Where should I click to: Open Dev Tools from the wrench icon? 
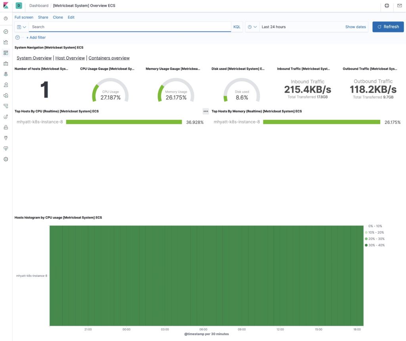[x=6, y=138]
